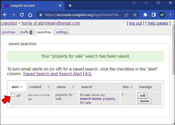The image size is (175, 125).
Task: Click the edit button for saved search
Action: 143,95
